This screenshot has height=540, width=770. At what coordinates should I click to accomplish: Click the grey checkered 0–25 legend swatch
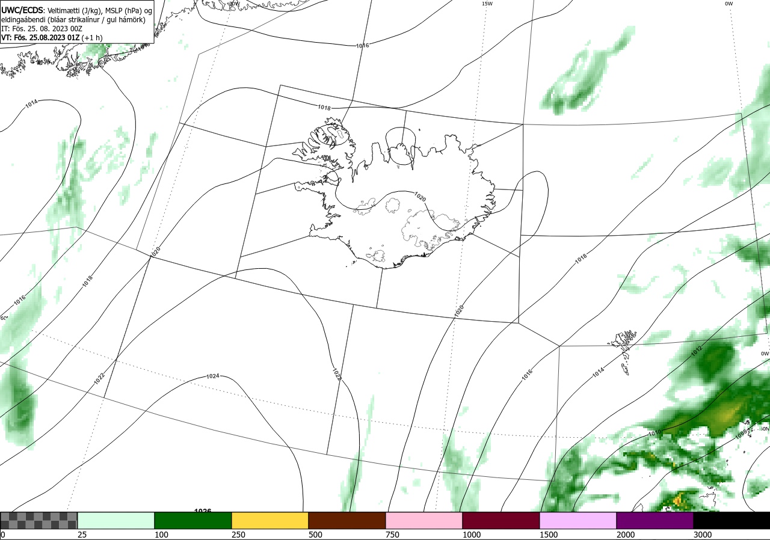coord(39,520)
